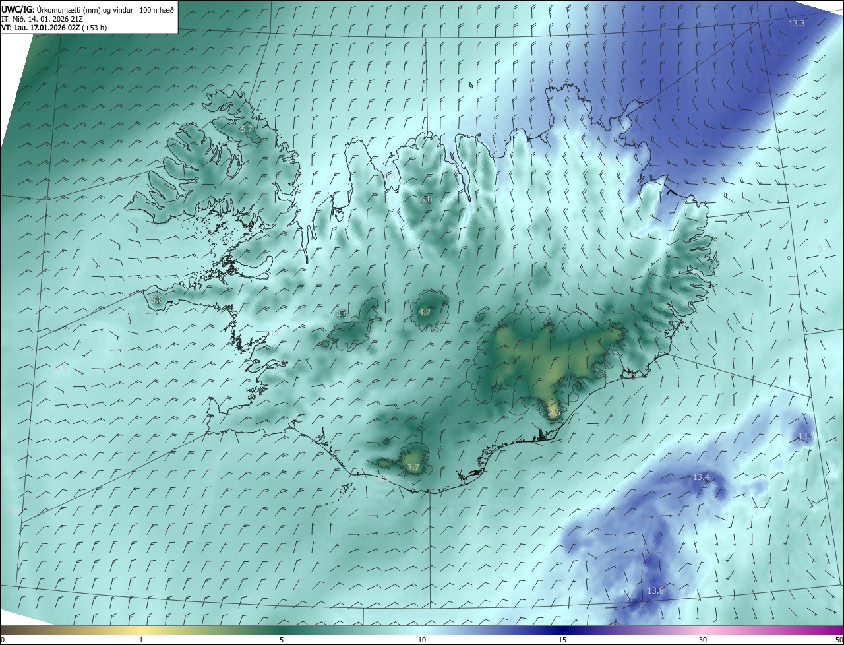Click the colorbar tick label 0

tap(3, 640)
